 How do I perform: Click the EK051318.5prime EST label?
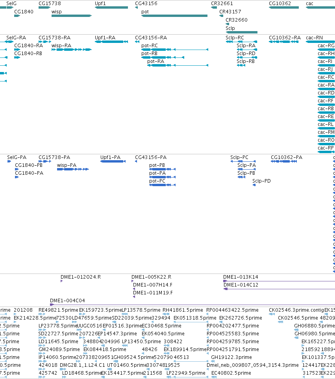coord(195,318)
